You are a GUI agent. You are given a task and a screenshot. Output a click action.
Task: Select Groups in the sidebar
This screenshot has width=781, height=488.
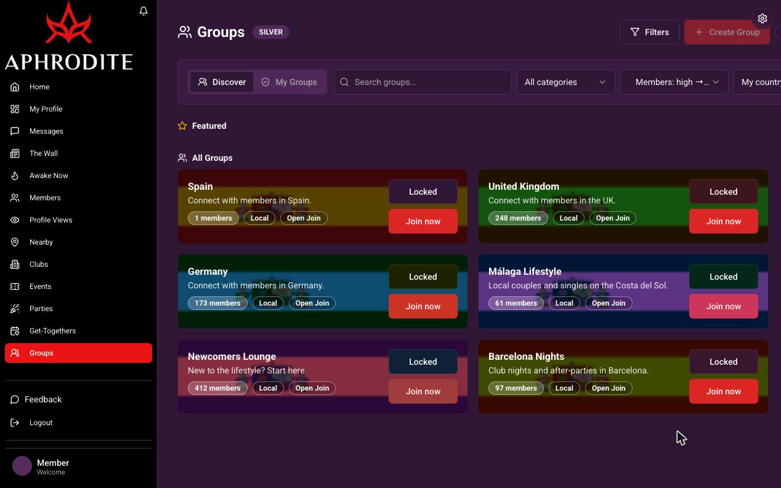tap(78, 353)
